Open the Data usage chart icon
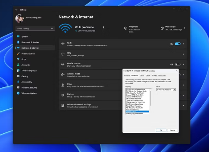 pyautogui.click(x=162, y=28)
